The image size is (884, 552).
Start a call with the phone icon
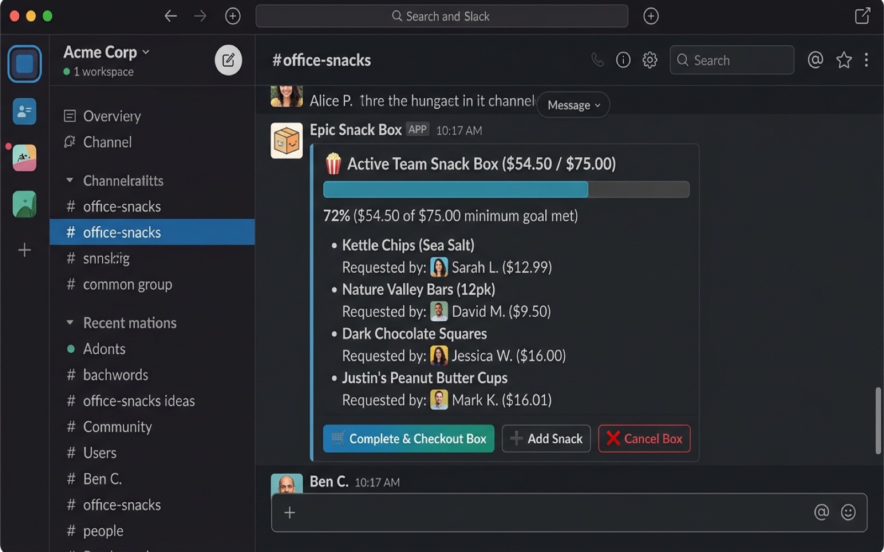[597, 60]
